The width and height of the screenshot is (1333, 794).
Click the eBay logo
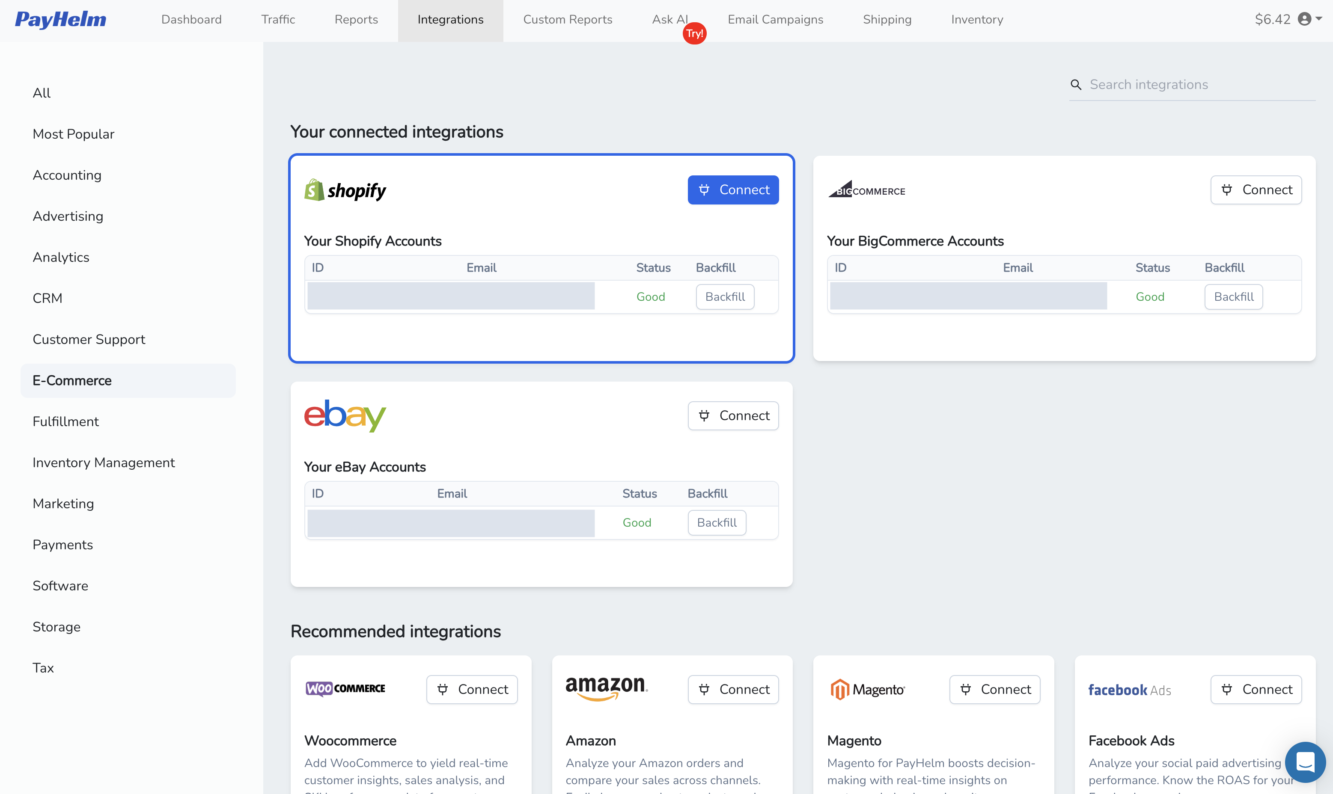tap(345, 416)
